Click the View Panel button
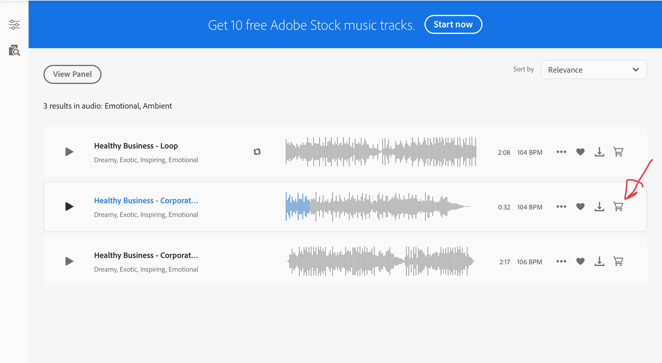 pyautogui.click(x=72, y=74)
